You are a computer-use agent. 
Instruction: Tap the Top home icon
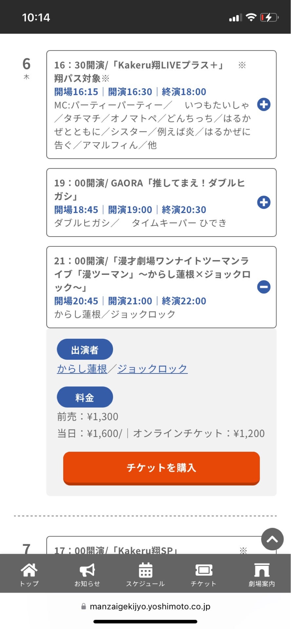point(29,571)
